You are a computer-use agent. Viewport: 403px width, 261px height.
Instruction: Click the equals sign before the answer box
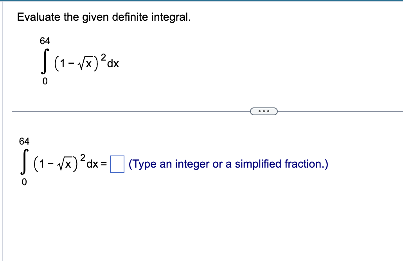click(x=103, y=163)
